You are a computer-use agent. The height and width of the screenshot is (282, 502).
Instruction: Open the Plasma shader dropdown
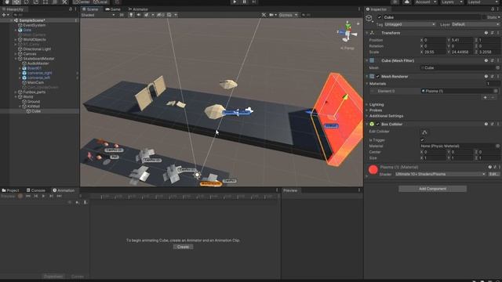[x=440, y=174]
